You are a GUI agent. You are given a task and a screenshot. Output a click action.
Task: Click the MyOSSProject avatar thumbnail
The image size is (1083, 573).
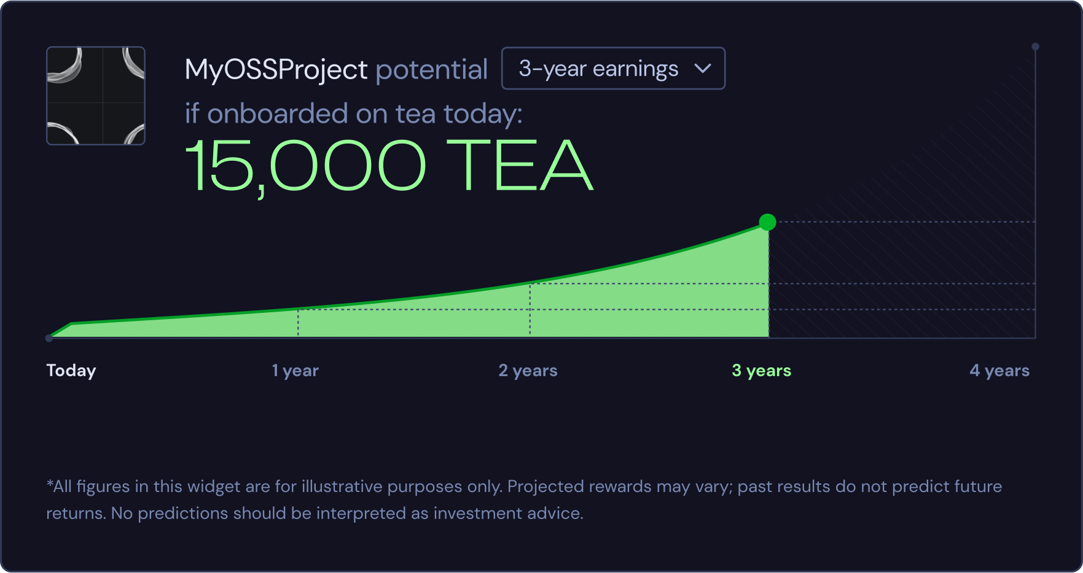96,95
